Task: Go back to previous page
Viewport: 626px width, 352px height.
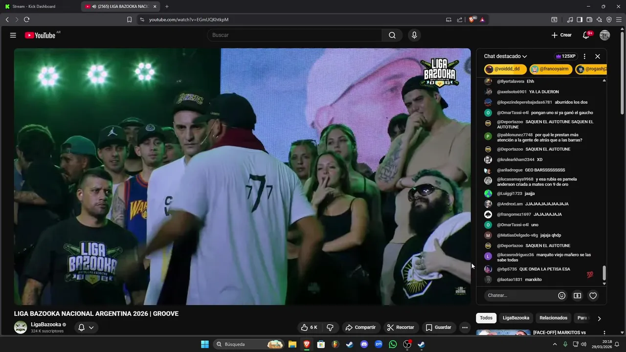Action: point(7,20)
